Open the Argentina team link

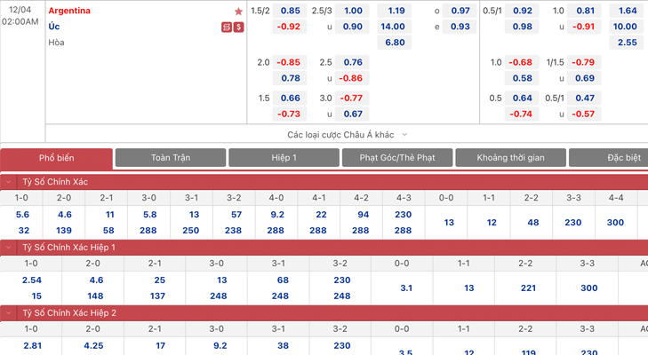[69, 11]
